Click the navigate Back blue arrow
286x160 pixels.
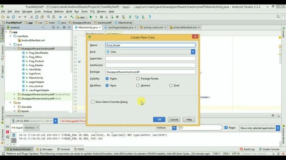[x=60, y=17]
